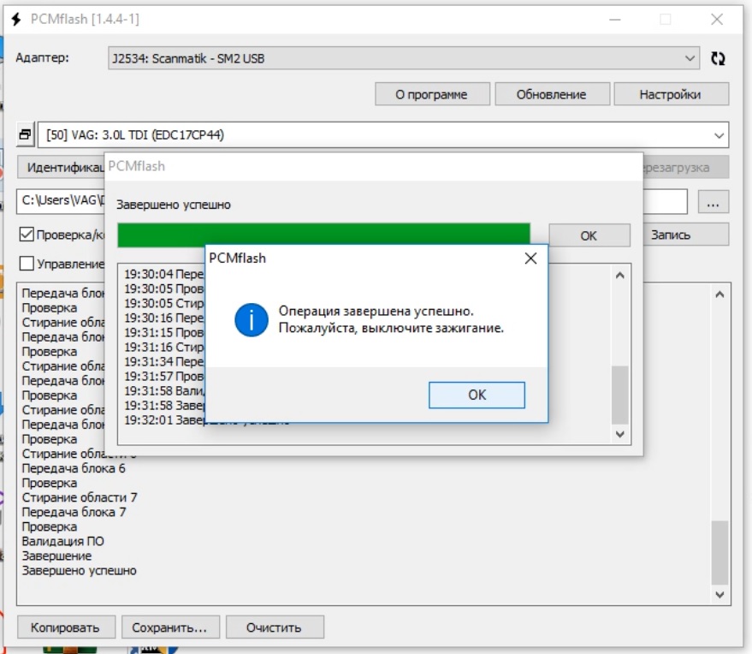The height and width of the screenshot is (654, 752).
Task: Click OK beside the green progress bar
Action: point(589,235)
